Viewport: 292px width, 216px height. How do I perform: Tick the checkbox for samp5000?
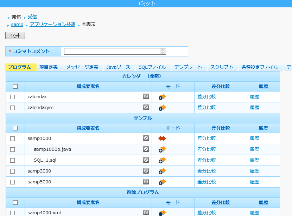coord(12,182)
